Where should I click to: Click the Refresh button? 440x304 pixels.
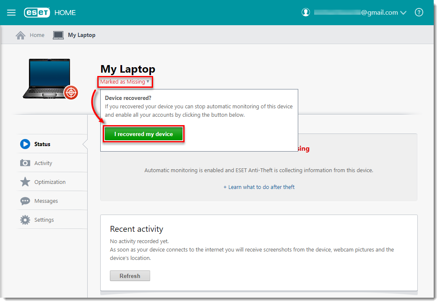click(x=130, y=276)
